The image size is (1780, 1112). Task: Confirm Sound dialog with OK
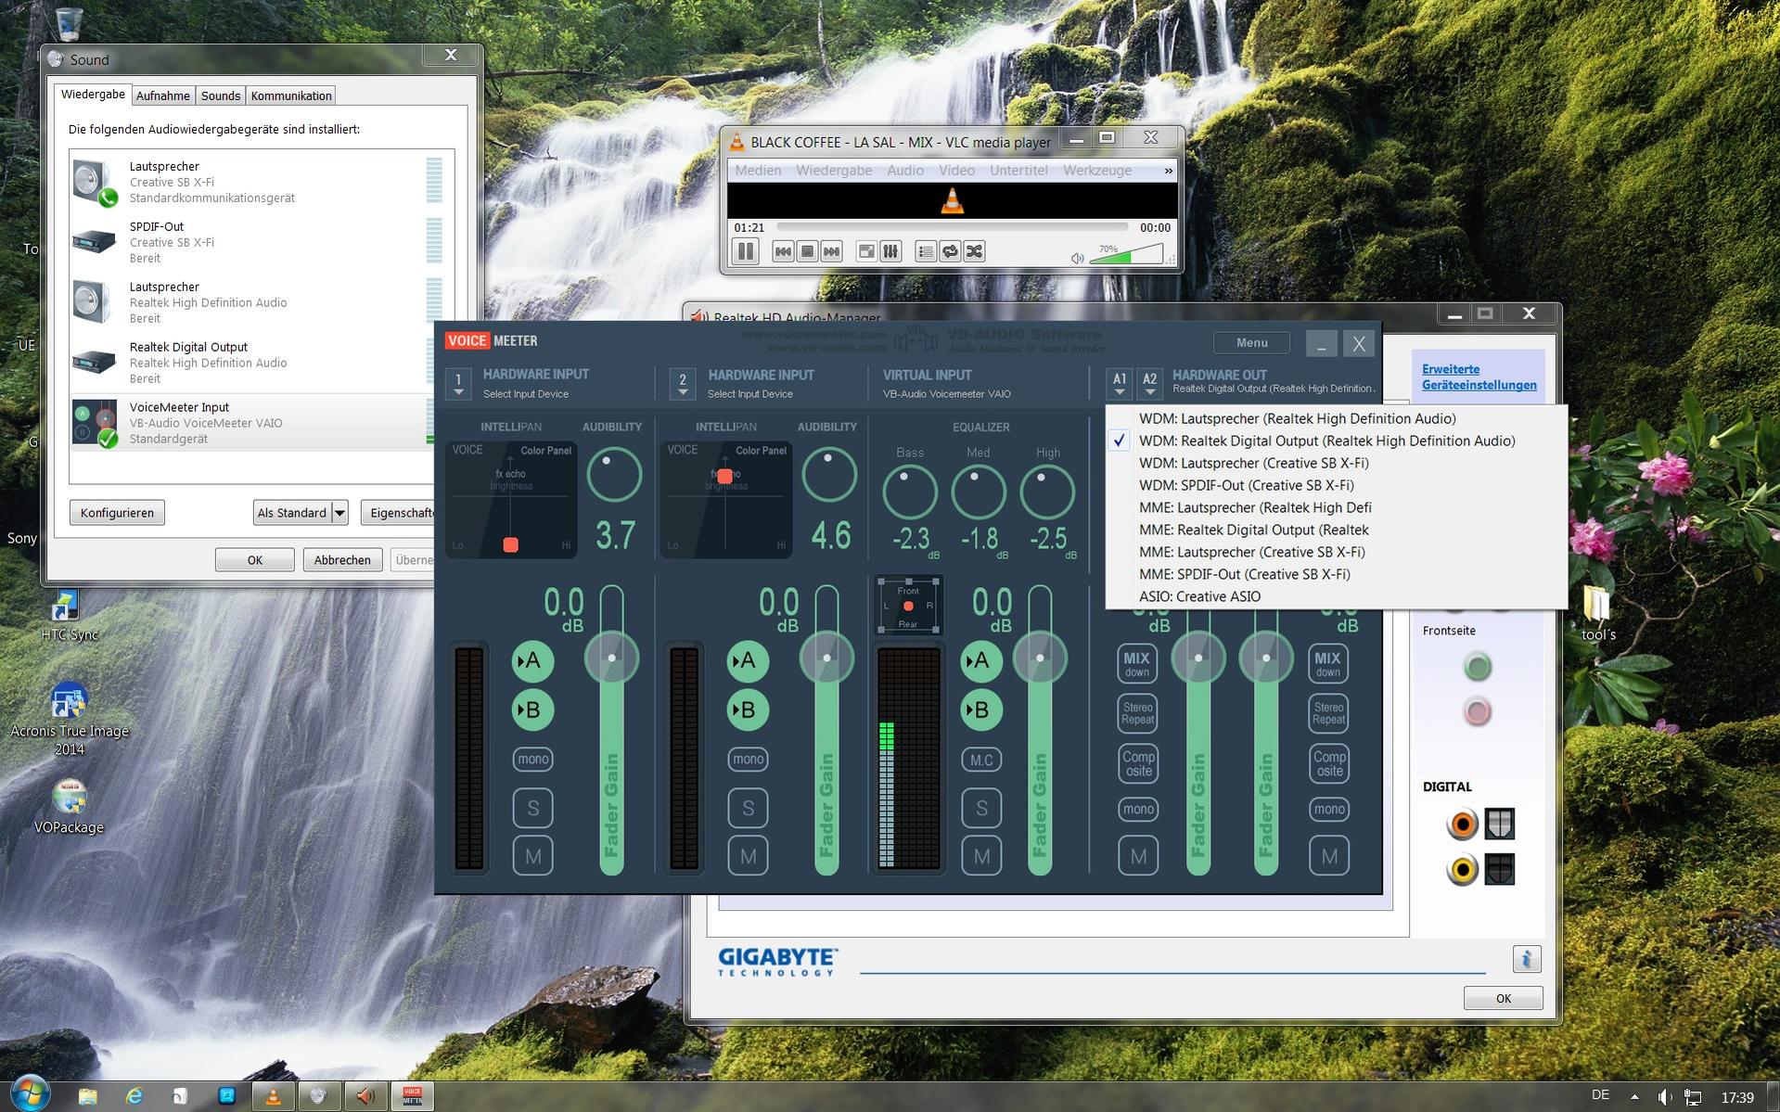255,560
